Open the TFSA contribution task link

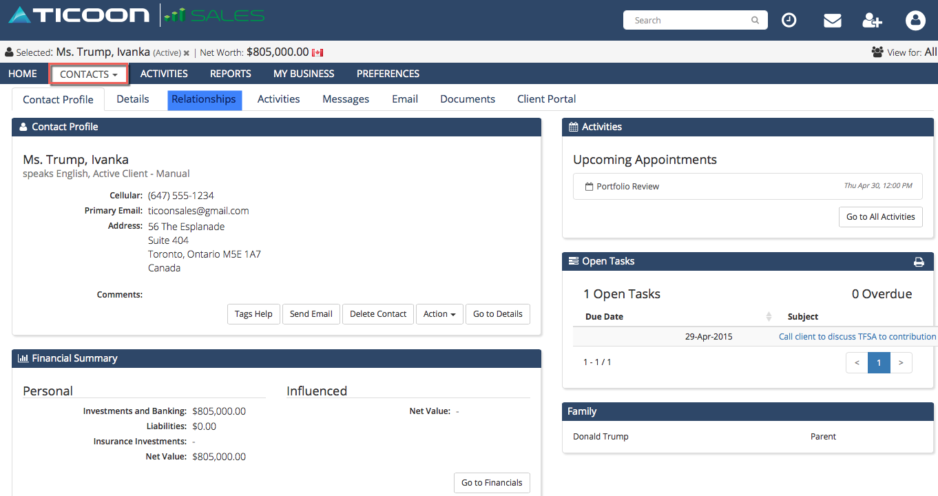[857, 337]
